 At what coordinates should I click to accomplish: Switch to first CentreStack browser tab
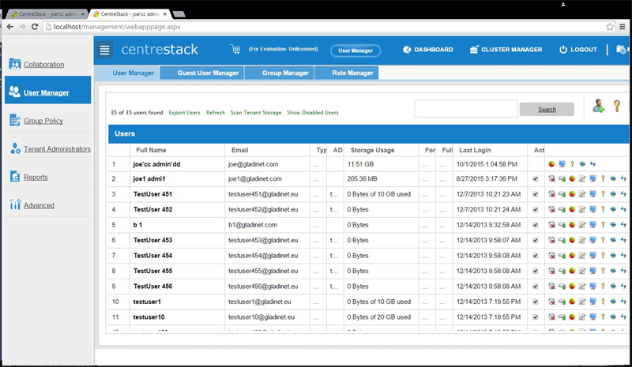tap(47, 14)
